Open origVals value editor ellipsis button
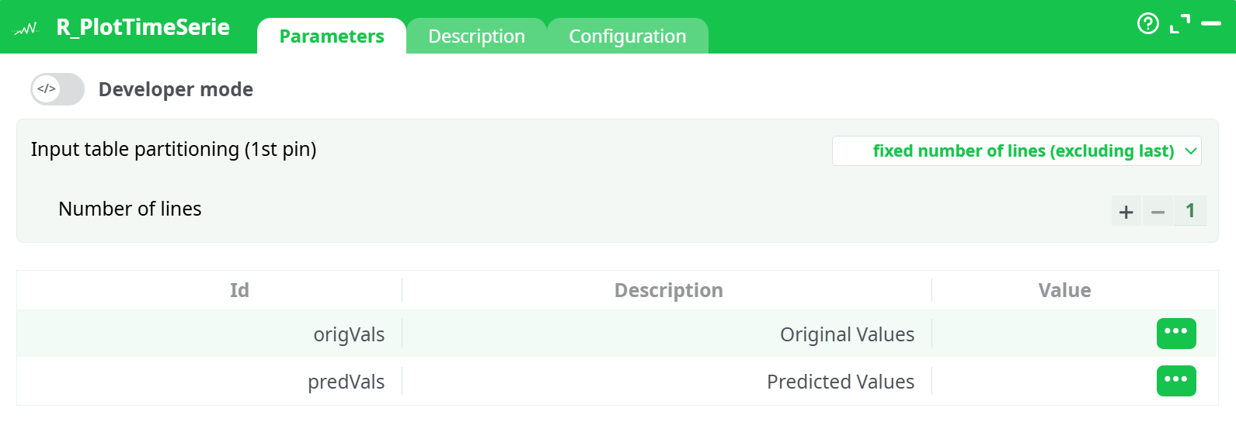 1175,334
